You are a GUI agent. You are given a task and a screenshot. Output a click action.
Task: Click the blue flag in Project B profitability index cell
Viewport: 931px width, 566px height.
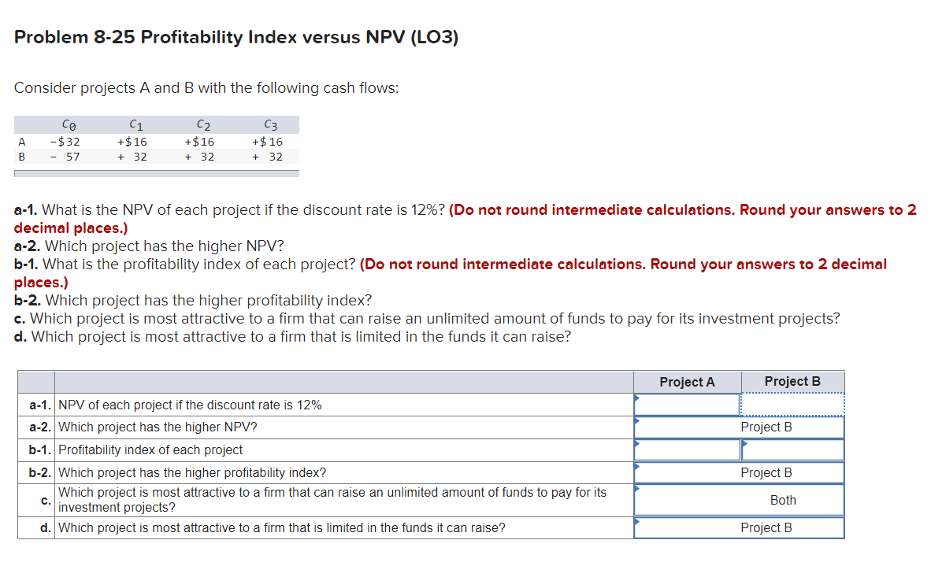[x=744, y=442]
